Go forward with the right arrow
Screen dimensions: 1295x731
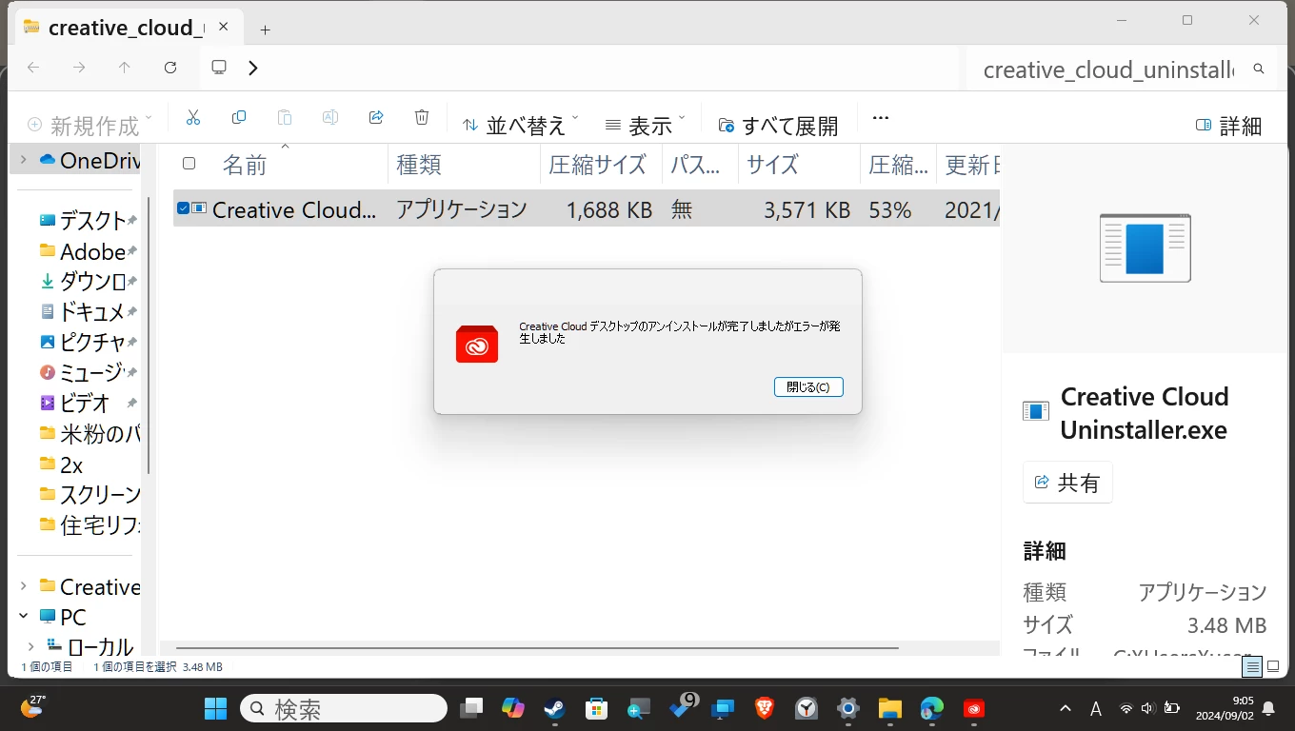79,68
